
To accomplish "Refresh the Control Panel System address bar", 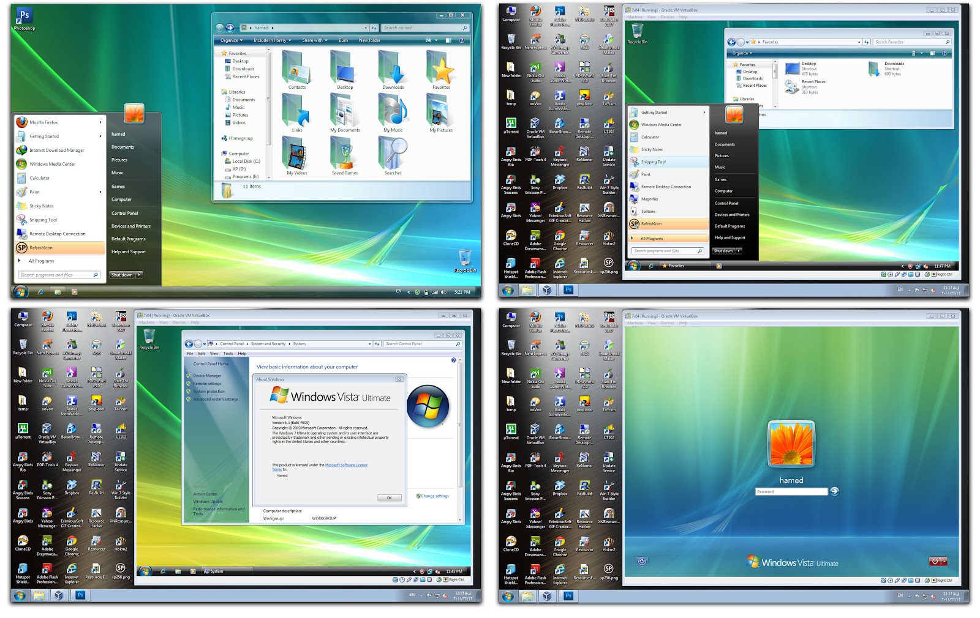I will point(377,344).
